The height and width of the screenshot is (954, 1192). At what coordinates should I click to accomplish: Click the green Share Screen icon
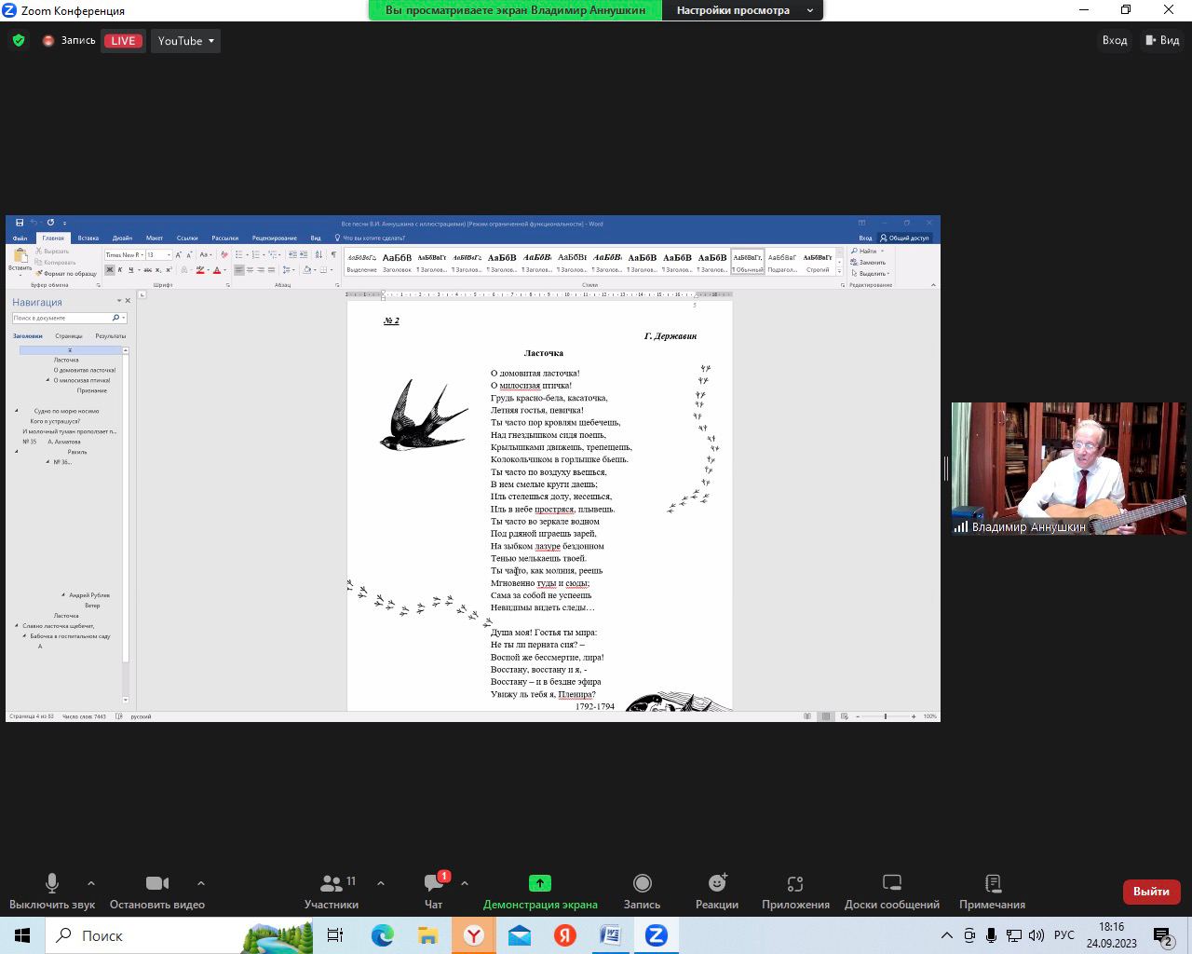coord(540,882)
